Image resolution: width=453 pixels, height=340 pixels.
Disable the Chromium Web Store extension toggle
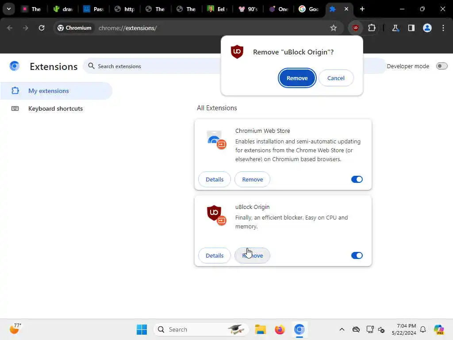pos(357,180)
